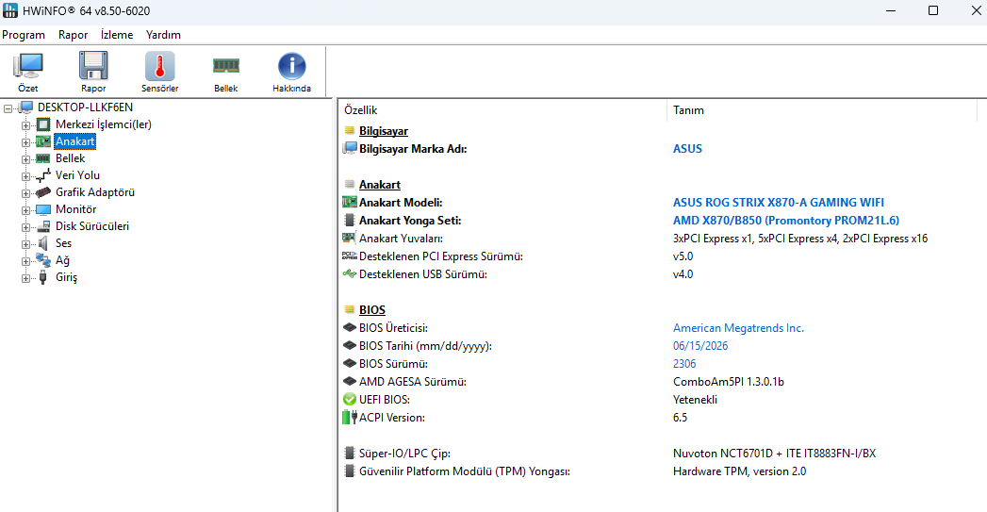Open the Program menu

coord(24,35)
